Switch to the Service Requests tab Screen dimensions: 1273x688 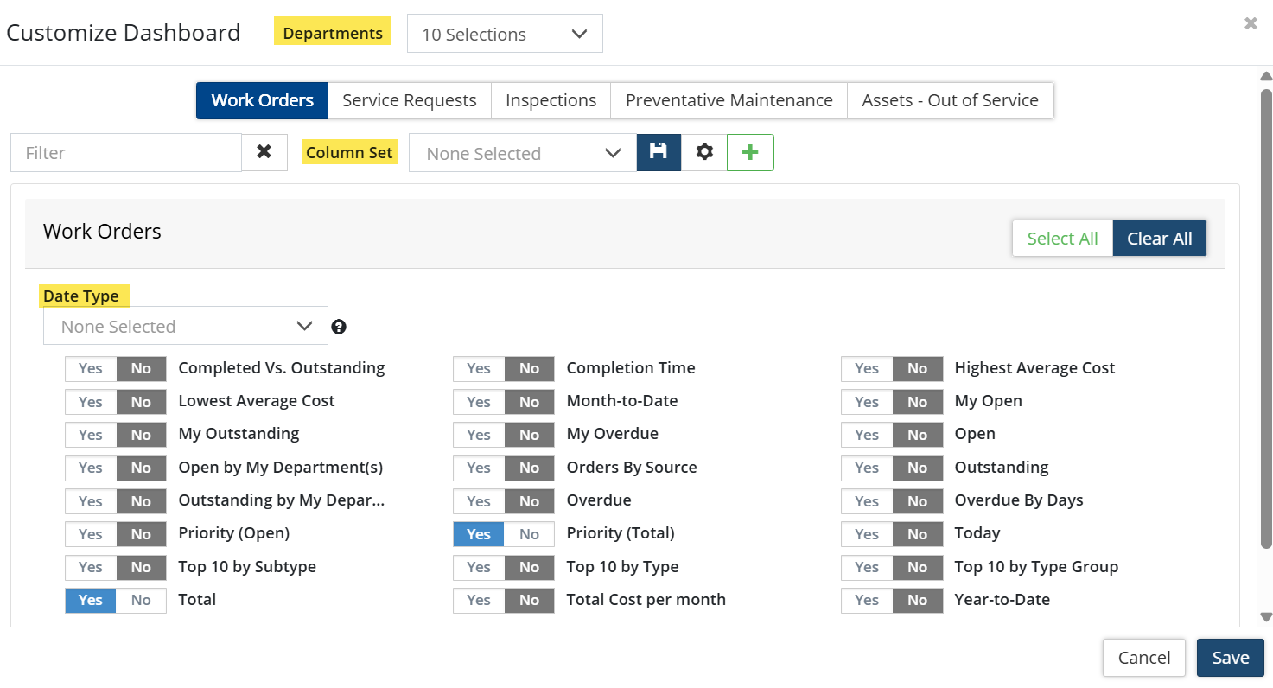coord(409,100)
